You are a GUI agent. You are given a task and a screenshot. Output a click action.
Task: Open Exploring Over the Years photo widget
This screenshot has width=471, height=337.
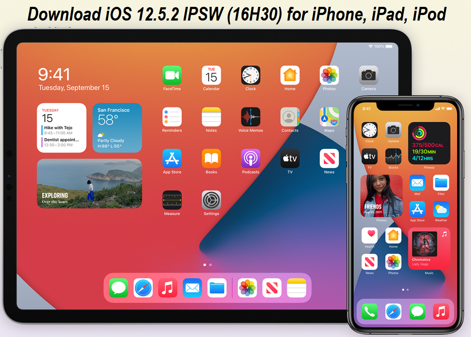[x=89, y=184]
